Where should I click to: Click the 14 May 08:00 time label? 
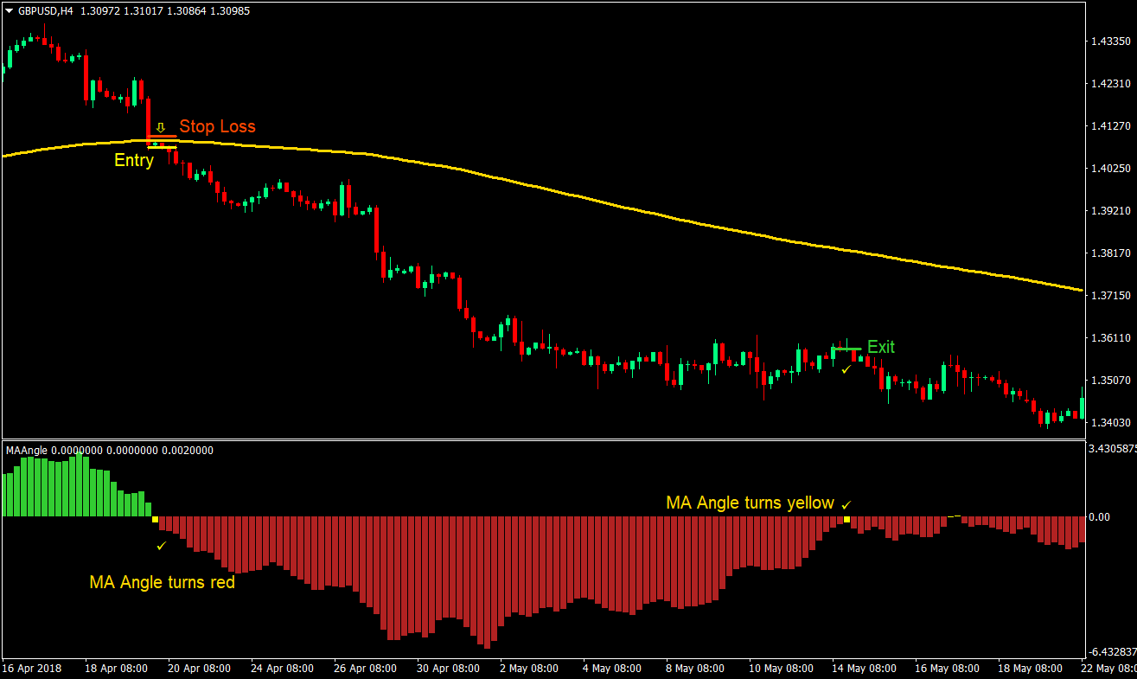(862, 669)
